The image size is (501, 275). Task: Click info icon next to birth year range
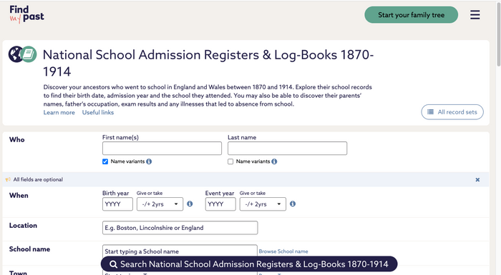(190, 204)
